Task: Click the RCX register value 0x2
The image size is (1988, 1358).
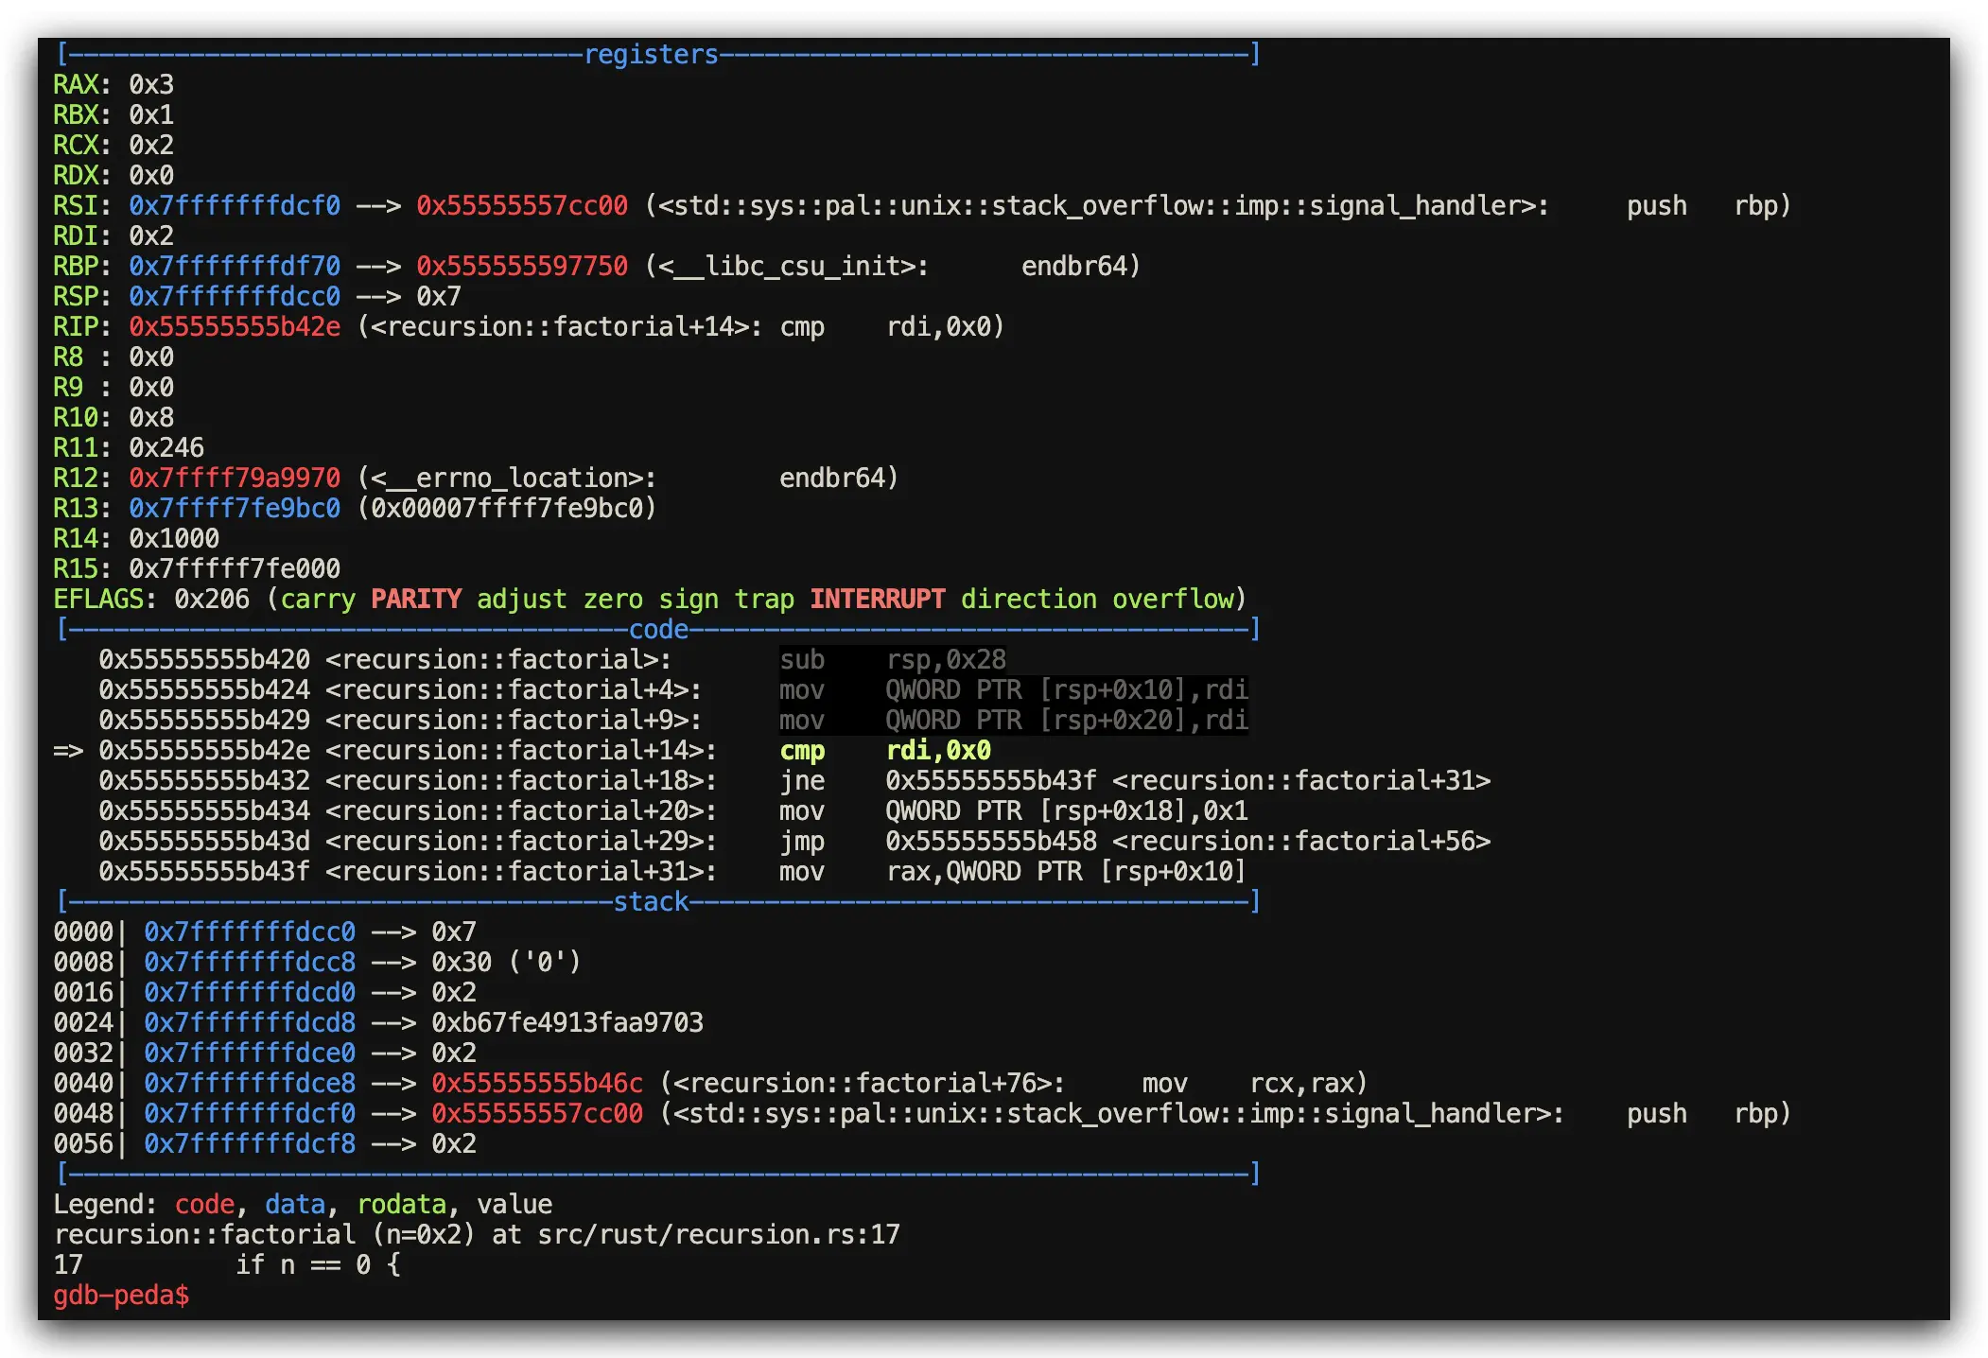Action: [151, 146]
